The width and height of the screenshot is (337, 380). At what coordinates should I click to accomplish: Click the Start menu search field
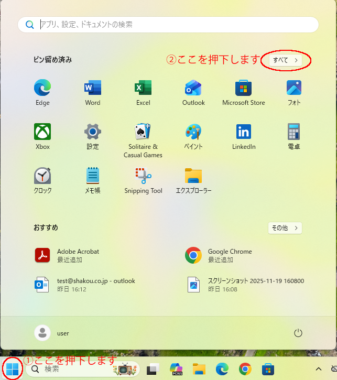coord(168,25)
